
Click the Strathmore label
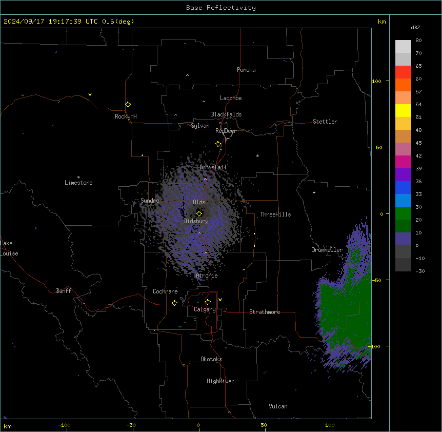click(265, 312)
